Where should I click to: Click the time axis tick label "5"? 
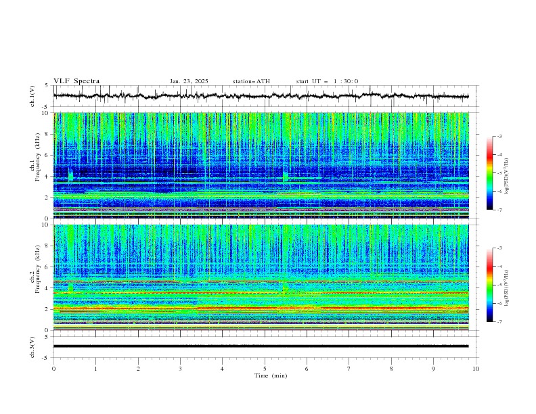coord(265,369)
